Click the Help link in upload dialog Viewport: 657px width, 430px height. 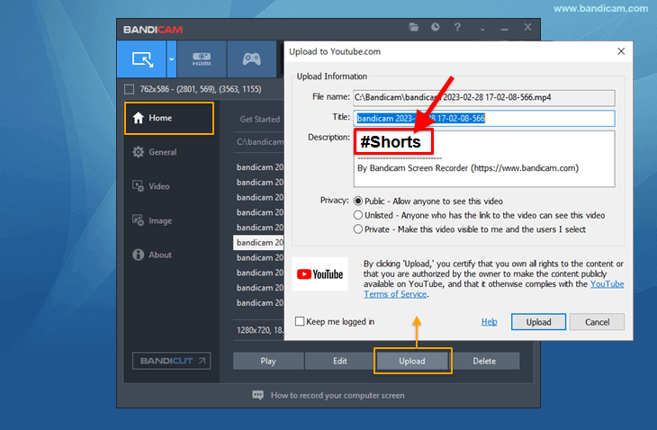(x=489, y=321)
